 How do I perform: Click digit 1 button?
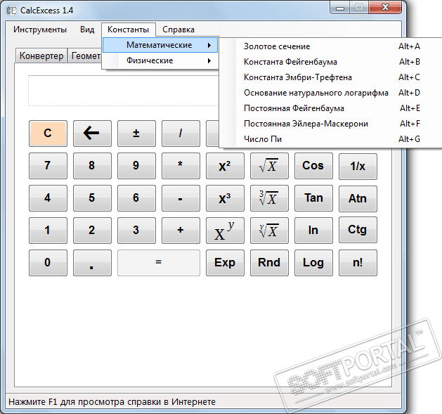click(48, 231)
